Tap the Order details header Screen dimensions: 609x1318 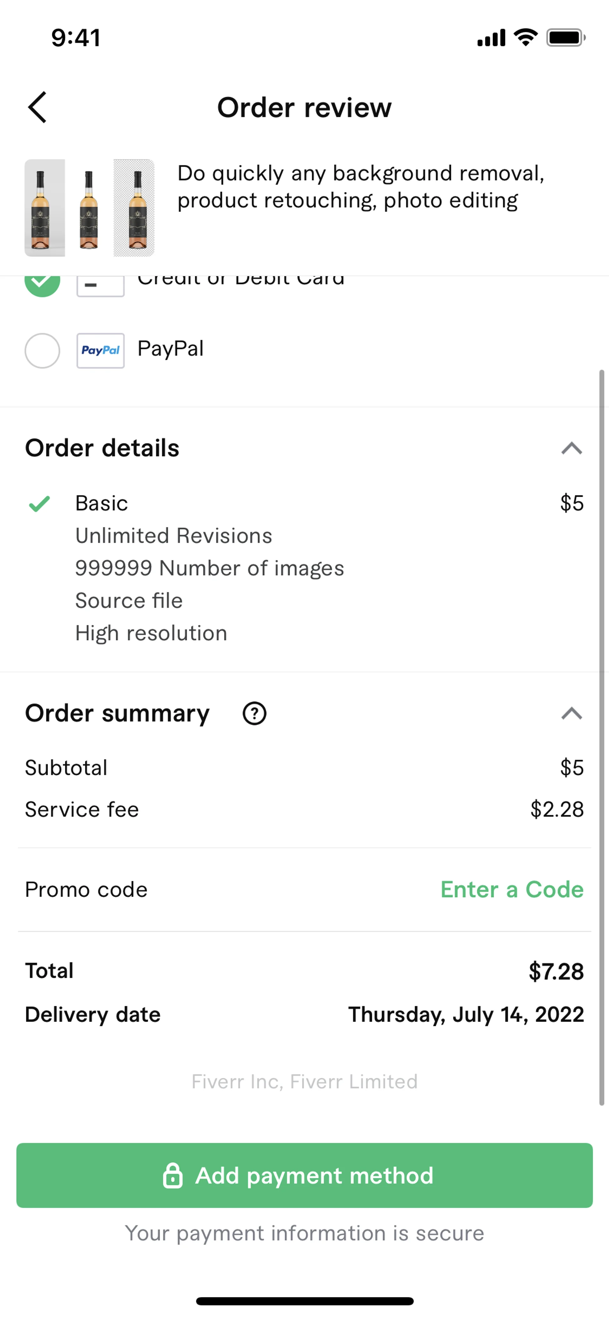[x=102, y=448]
